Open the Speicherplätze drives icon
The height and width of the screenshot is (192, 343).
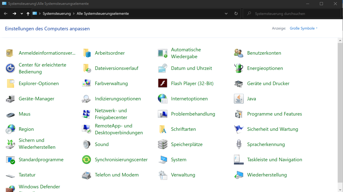pos(163,145)
